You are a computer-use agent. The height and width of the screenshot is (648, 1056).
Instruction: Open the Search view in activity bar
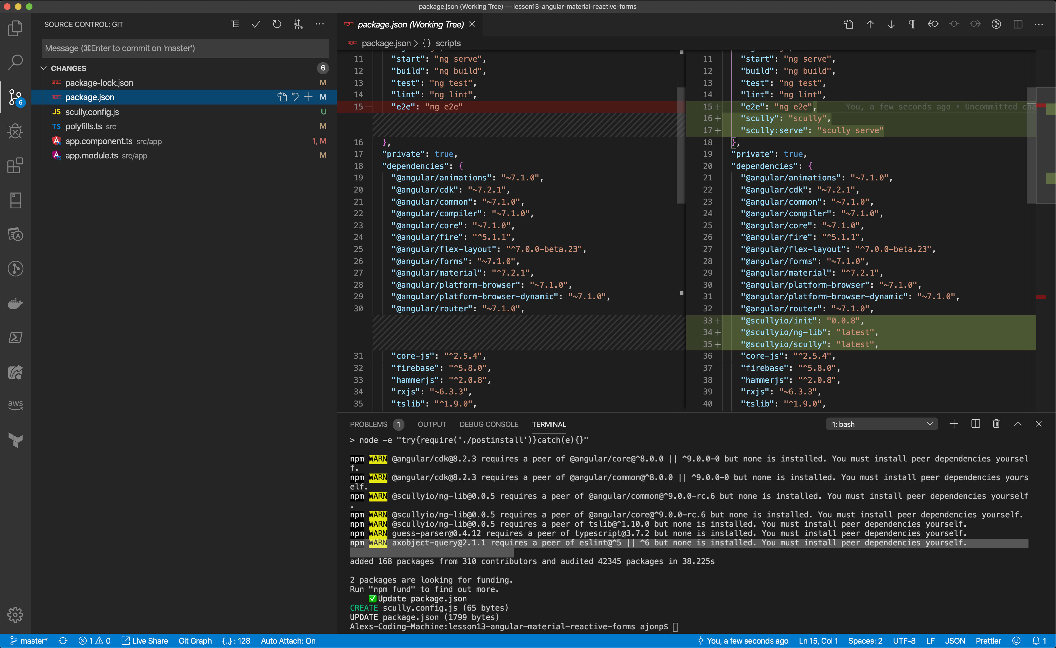pos(15,62)
